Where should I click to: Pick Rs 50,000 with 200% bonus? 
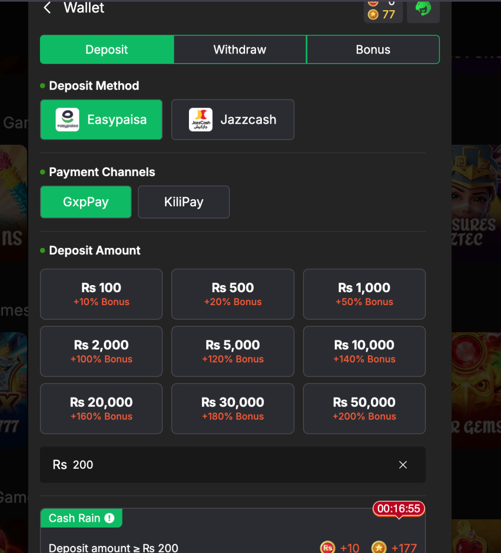click(364, 409)
